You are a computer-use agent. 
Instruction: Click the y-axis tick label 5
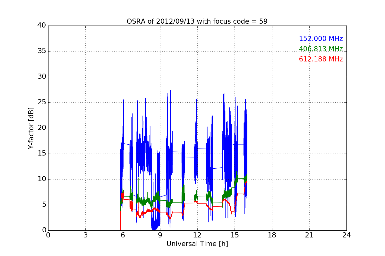(44, 205)
